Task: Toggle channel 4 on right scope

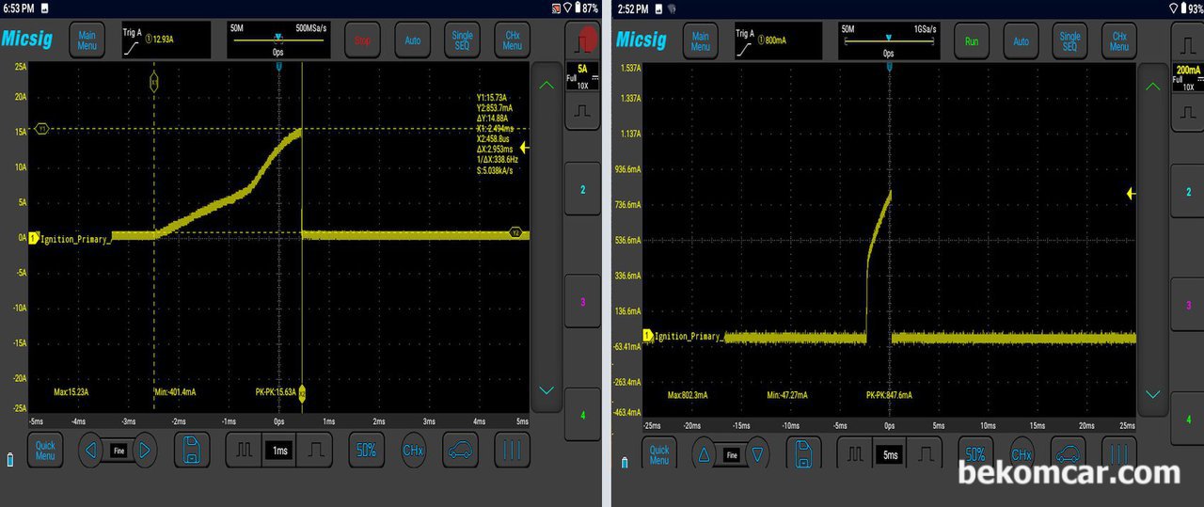Action: (1187, 419)
